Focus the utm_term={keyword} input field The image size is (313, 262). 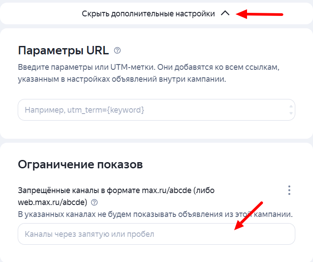[157, 110]
